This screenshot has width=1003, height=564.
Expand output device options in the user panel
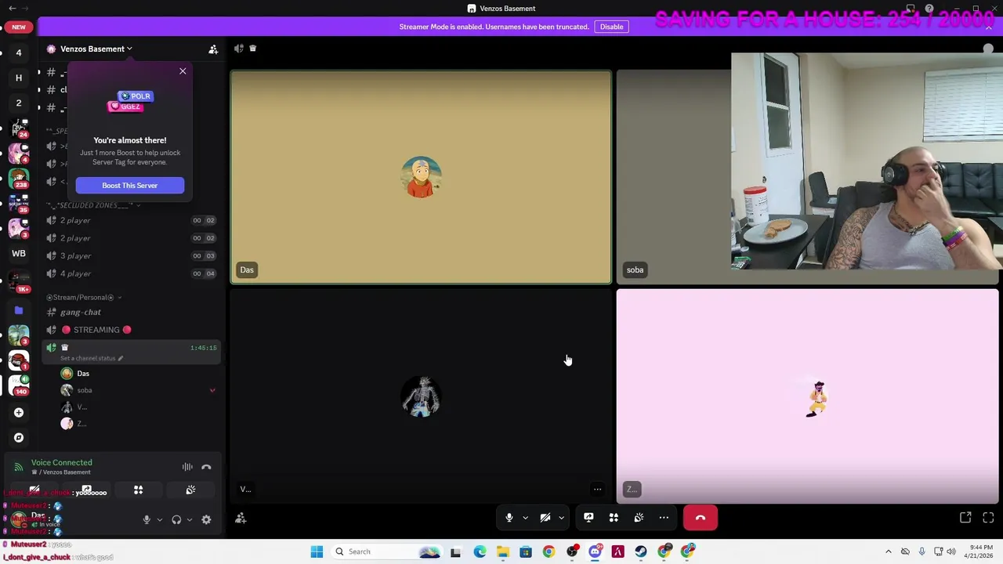tap(189, 519)
